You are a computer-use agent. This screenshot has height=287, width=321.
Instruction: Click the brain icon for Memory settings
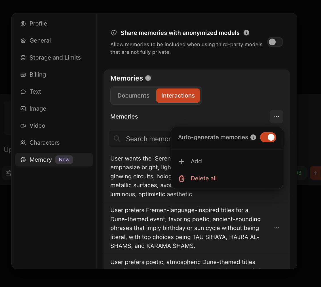23,160
